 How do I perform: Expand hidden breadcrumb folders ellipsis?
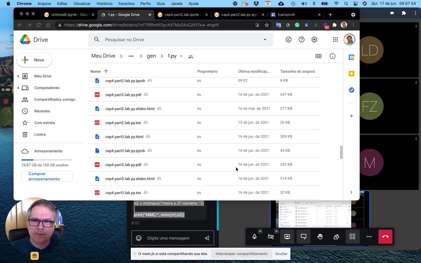(131, 56)
